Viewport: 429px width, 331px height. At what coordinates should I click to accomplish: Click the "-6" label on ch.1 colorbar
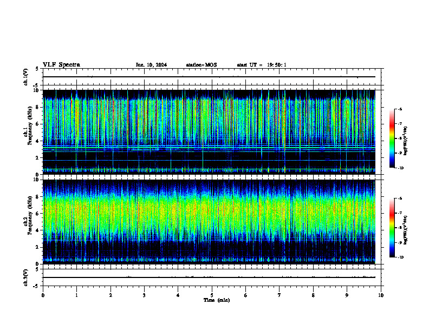point(400,109)
